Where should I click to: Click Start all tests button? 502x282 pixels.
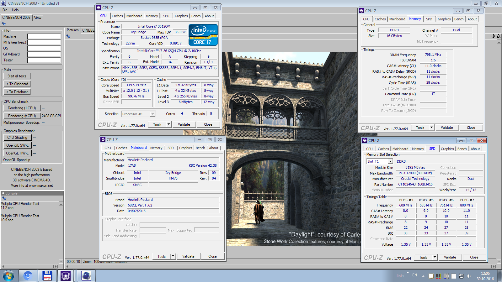click(x=17, y=76)
